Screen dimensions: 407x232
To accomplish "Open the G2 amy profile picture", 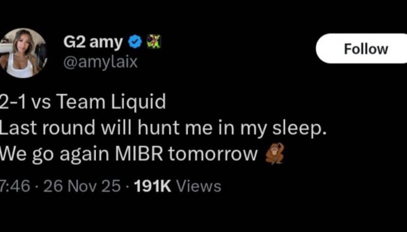I will click(x=22, y=53).
